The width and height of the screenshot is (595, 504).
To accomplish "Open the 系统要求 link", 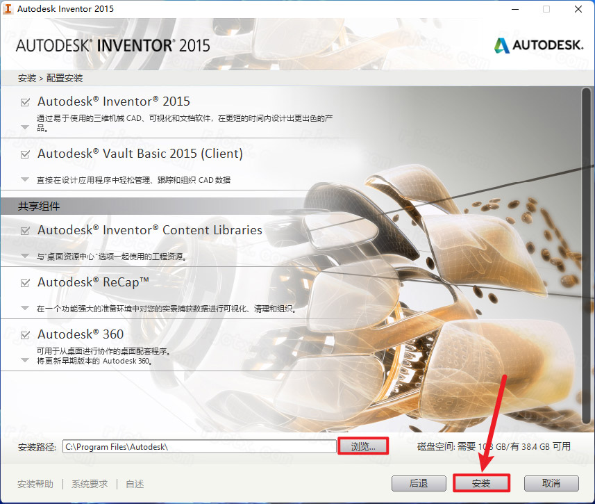I will pyautogui.click(x=90, y=484).
